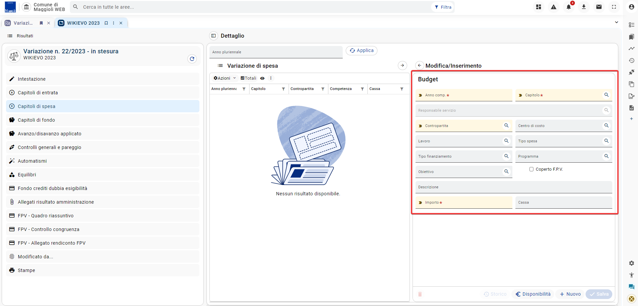Search lookup in Centro di costo field
638x306 pixels.
606,126
